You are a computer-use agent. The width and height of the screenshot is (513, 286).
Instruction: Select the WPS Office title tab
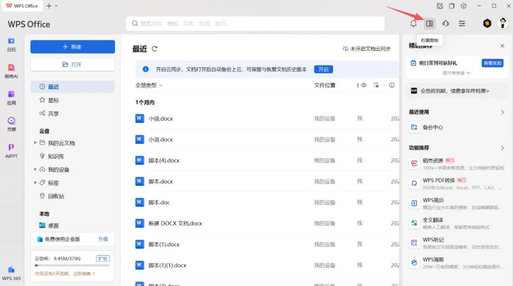(x=22, y=6)
